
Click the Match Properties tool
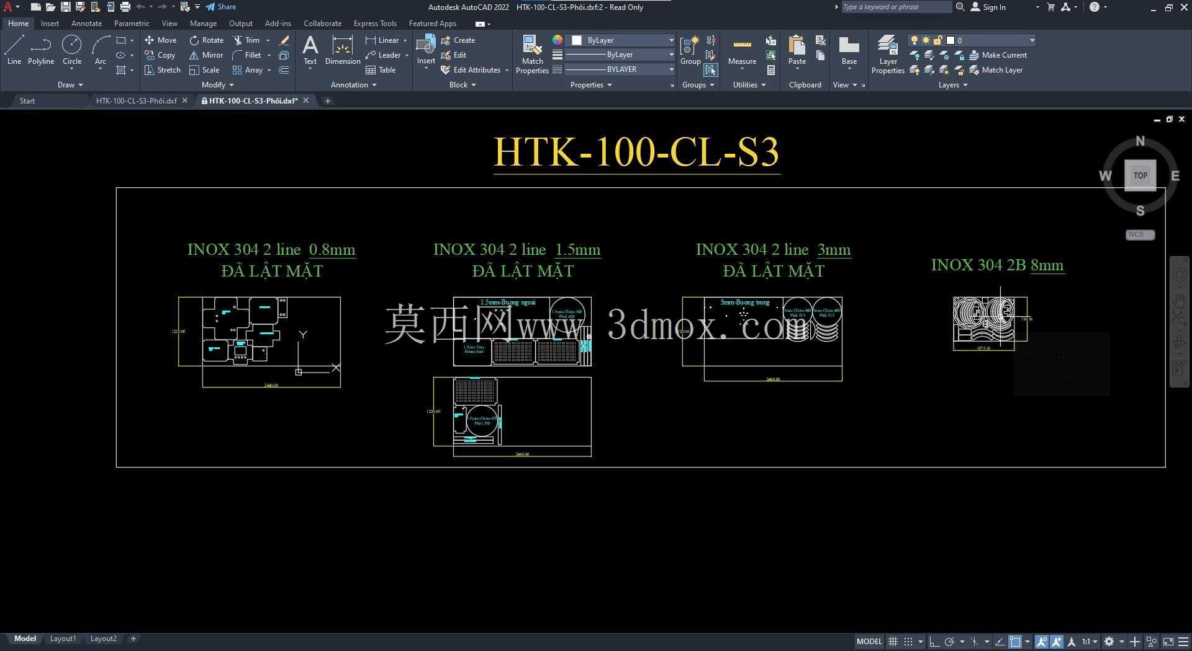[532, 55]
